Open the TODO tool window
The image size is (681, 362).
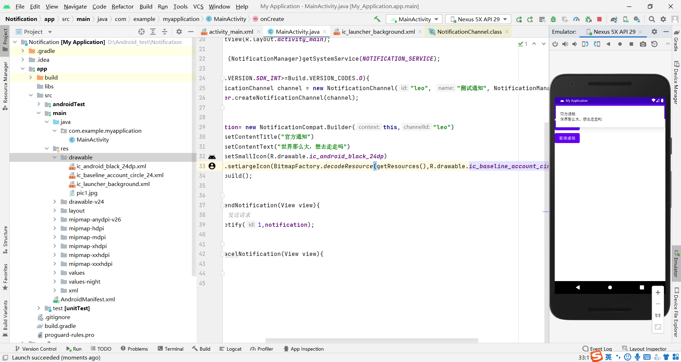(101, 349)
